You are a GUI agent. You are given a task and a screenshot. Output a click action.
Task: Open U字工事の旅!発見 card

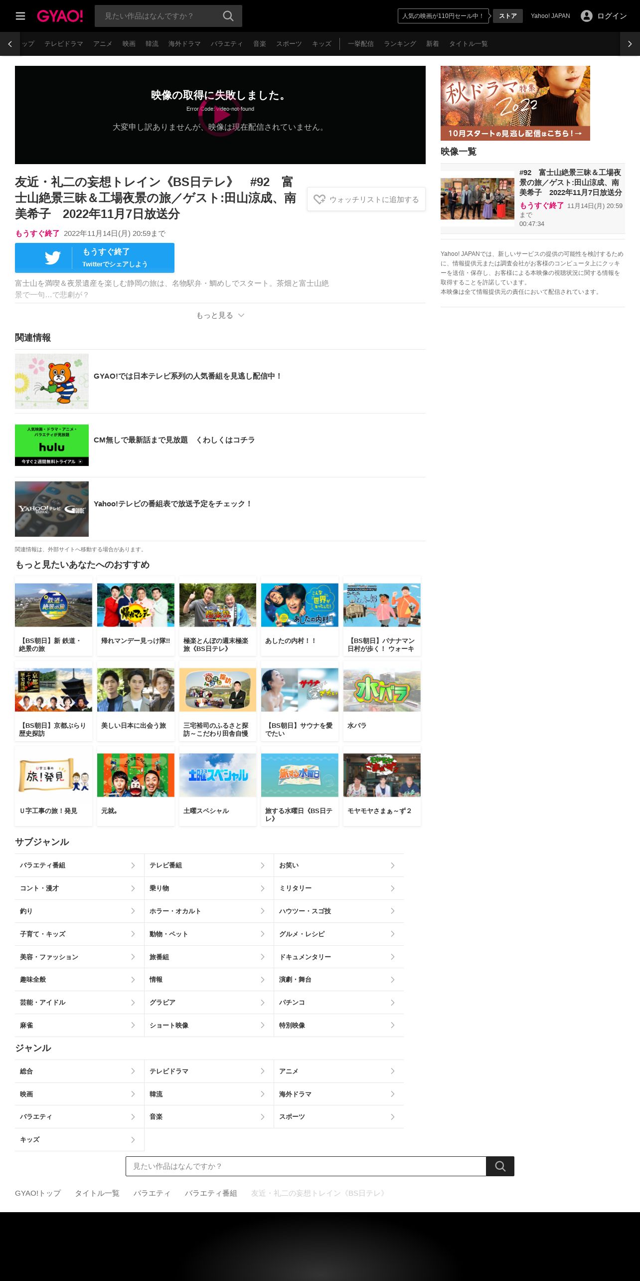coord(53,787)
